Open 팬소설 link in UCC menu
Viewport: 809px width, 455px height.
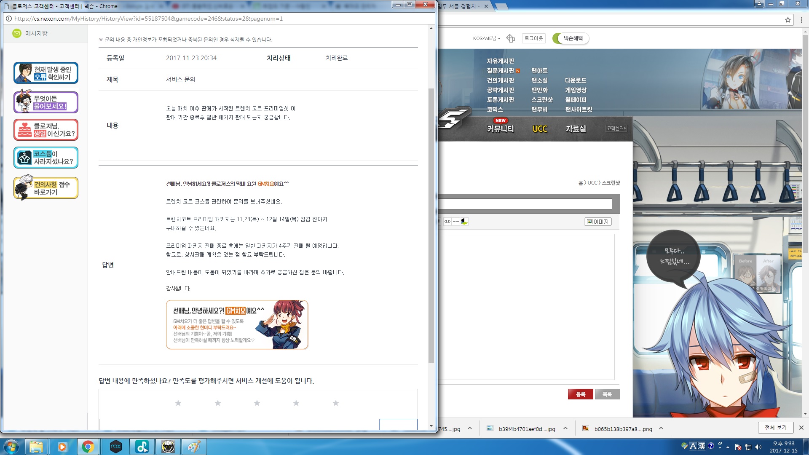(539, 80)
